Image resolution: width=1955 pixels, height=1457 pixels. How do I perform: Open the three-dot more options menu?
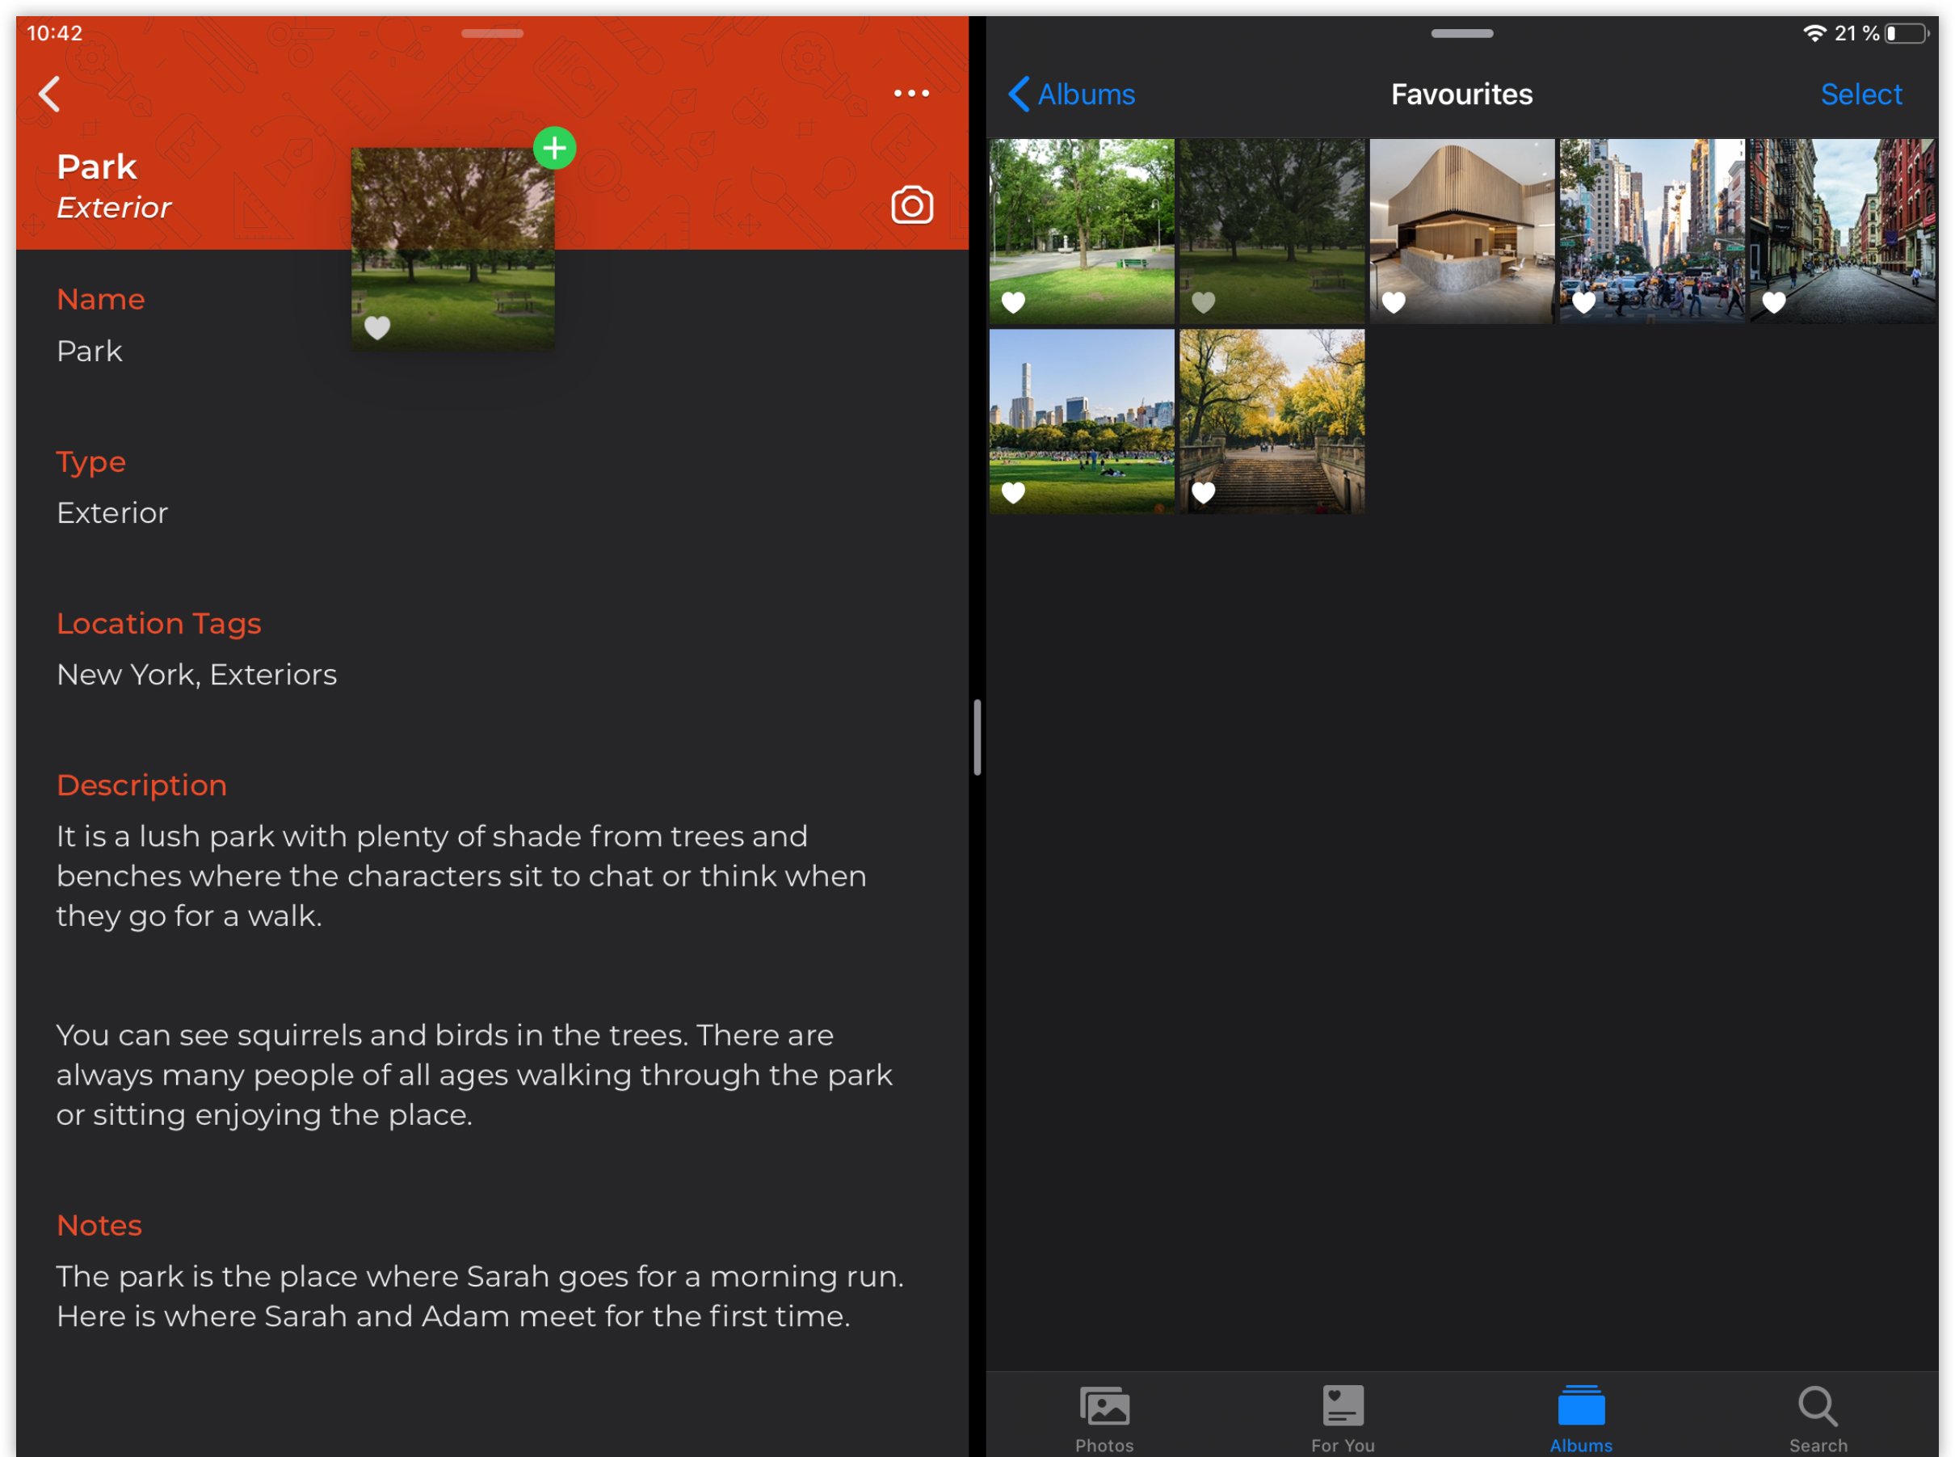click(911, 94)
